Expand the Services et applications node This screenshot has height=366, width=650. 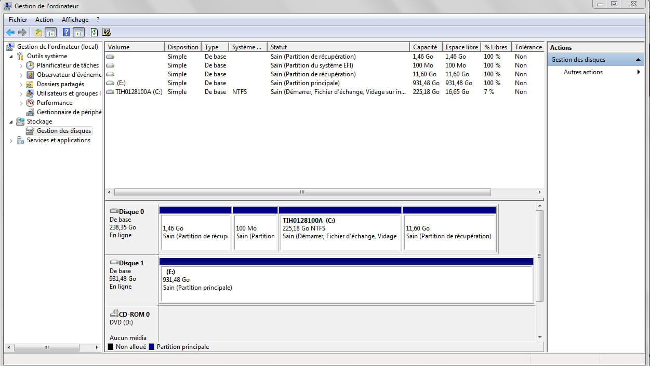click(x=11, y=141)
